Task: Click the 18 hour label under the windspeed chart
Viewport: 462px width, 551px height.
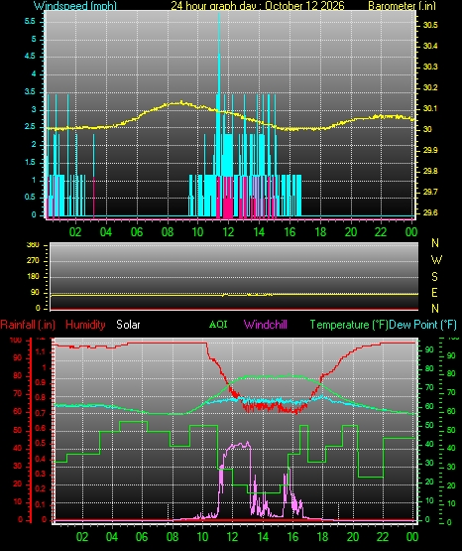Action: pyautogui.click(x=320, y=232)
